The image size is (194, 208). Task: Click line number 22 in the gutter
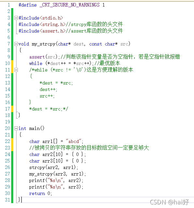pyautogui.click(x=7, y=141)
